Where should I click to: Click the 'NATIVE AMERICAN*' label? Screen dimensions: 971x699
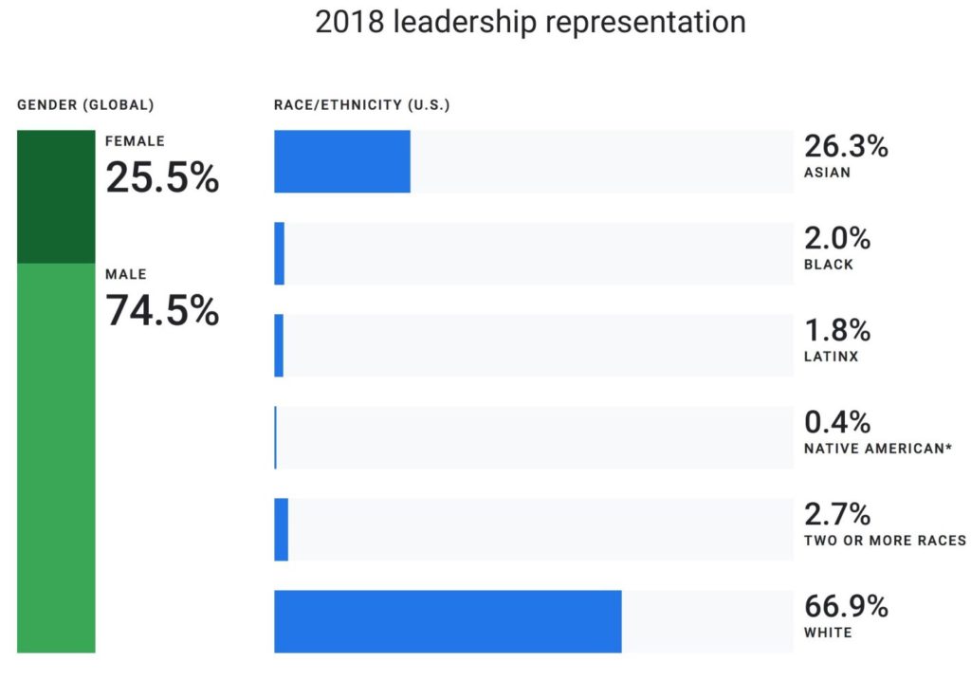877,449
